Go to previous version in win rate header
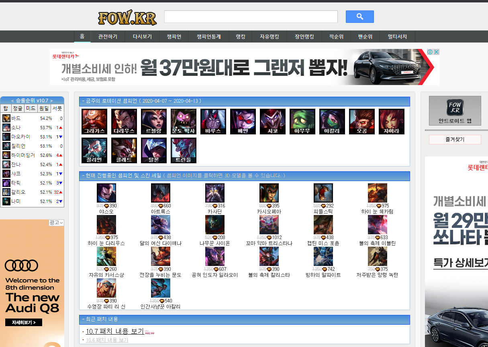The image size is (488, 347). [12, 100]
